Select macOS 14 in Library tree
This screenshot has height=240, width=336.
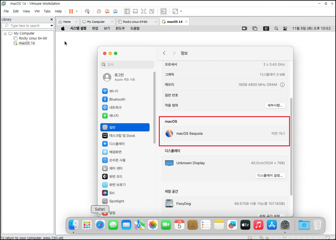27,43
